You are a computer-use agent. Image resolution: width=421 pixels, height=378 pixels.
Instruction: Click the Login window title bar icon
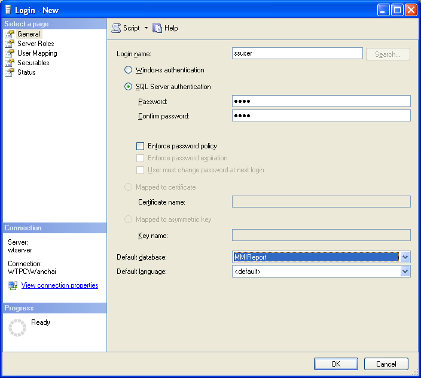8,10
